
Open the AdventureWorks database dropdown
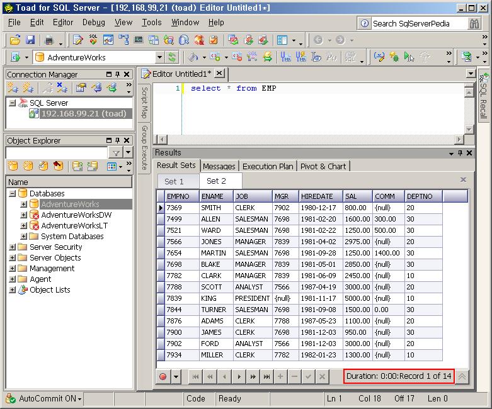[159, 57]
